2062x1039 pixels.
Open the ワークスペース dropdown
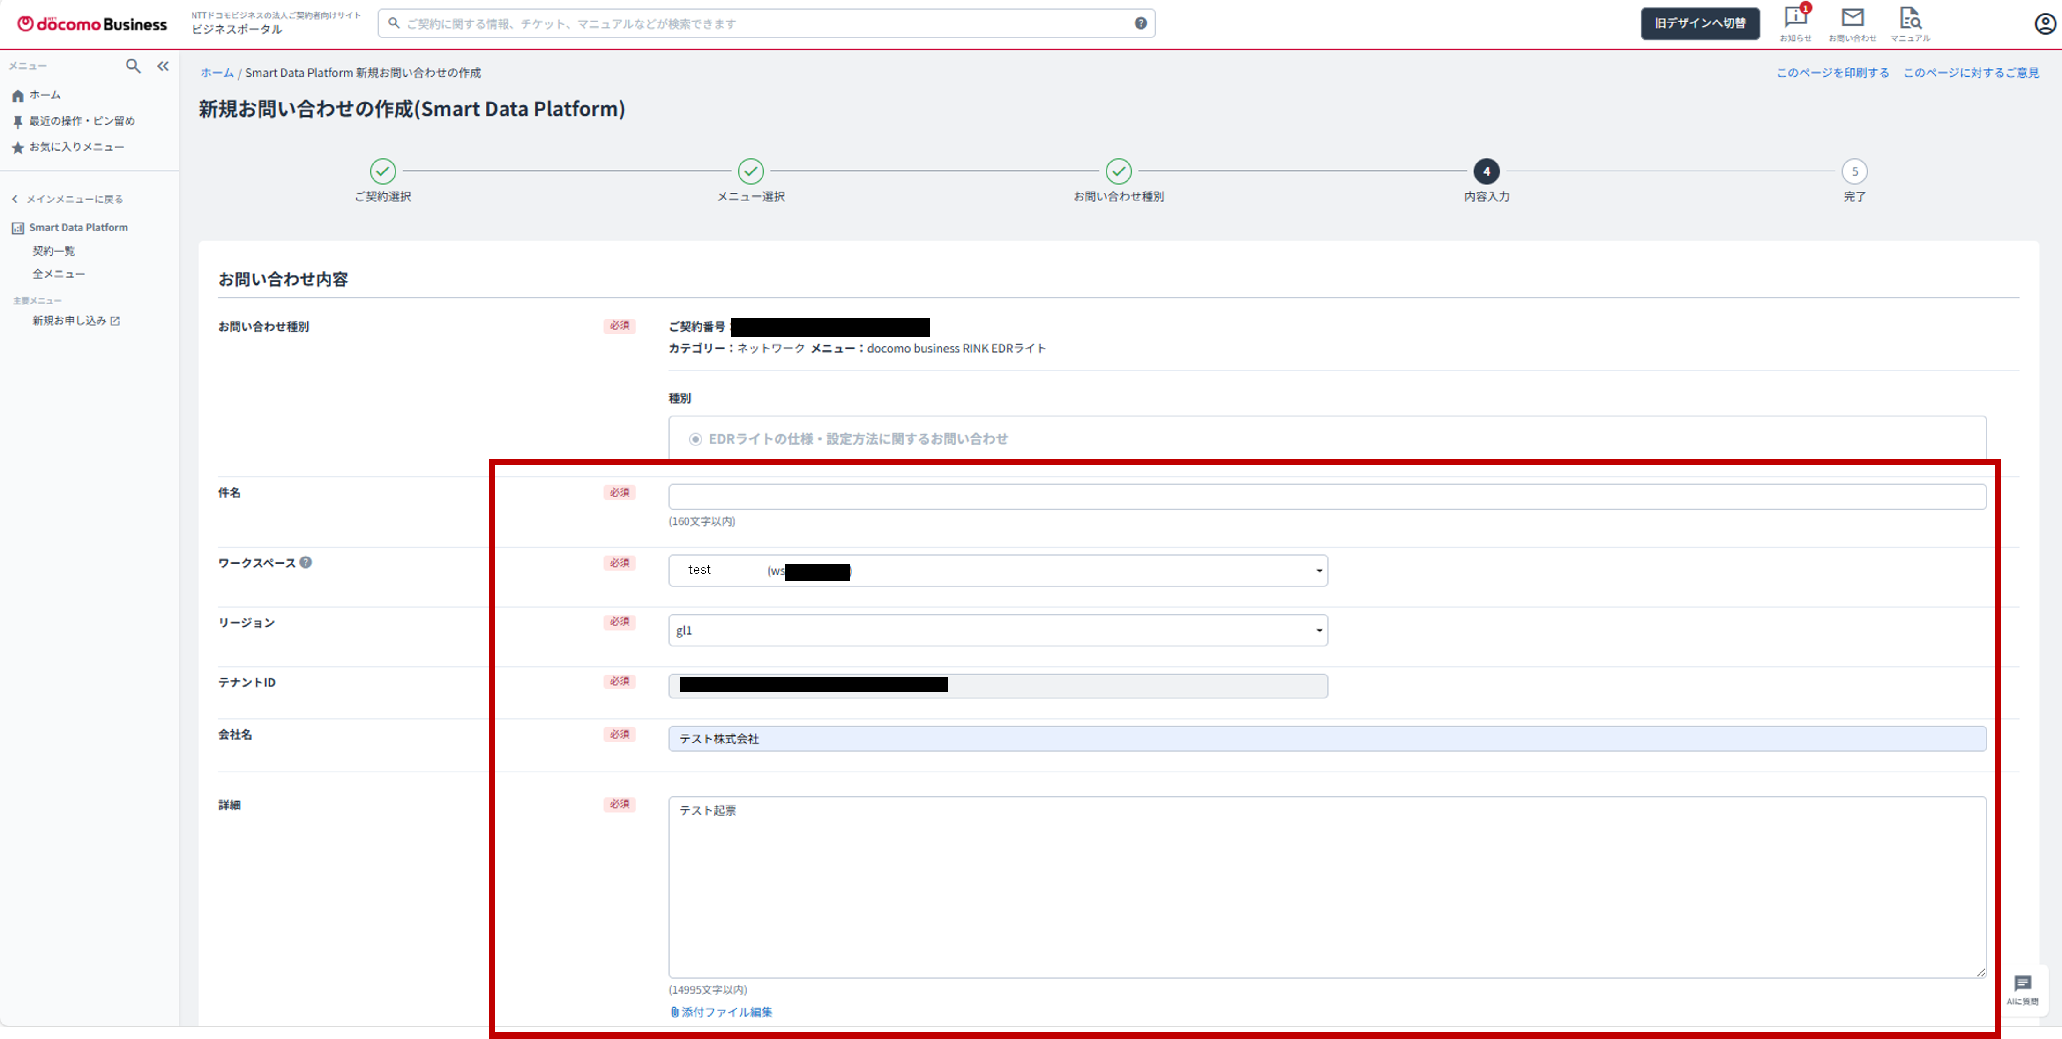point(997,570)
